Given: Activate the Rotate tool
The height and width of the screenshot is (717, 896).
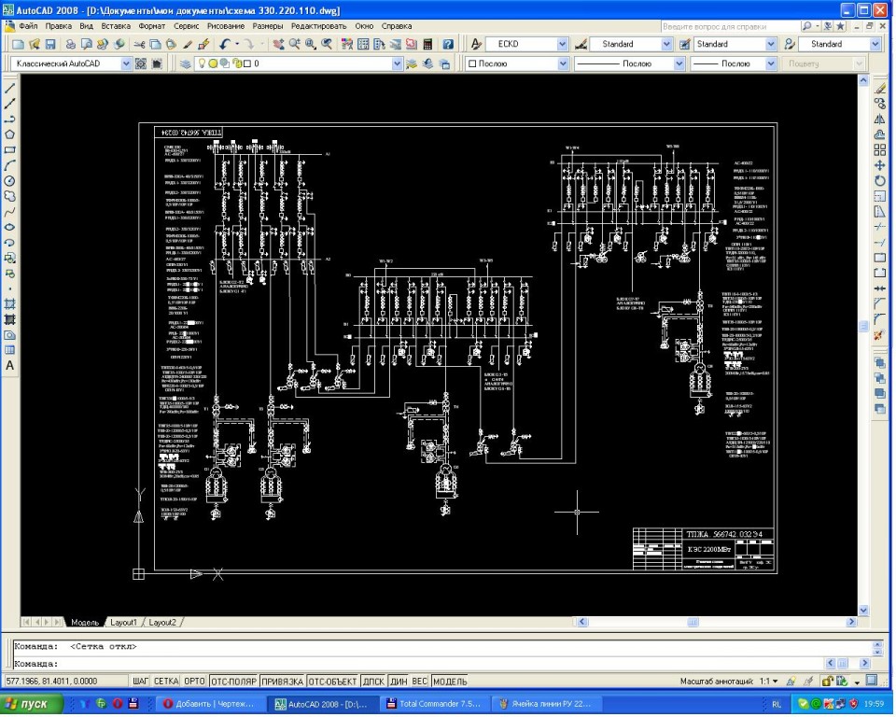Looking at the screenshot, I should 879,181.
